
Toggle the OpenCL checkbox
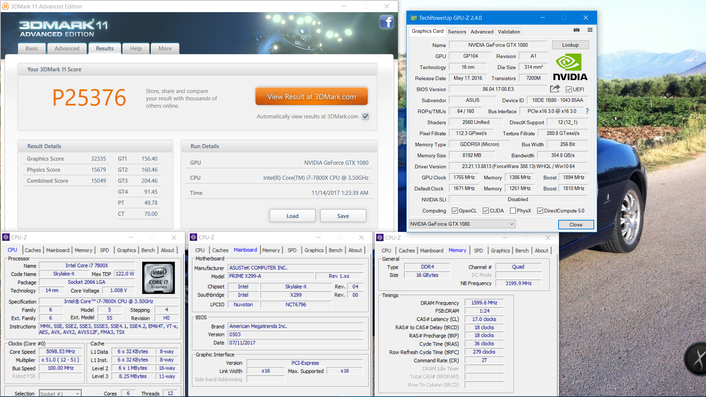click(x=455, y=211)
